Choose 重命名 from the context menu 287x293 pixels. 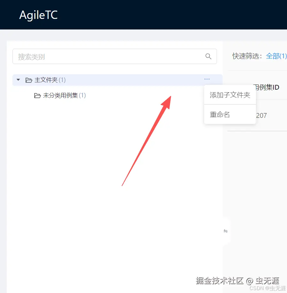point(219,114)
